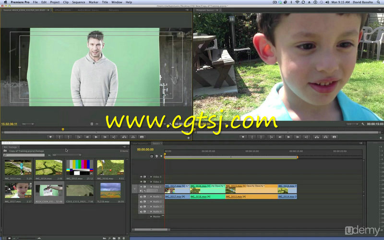The width and height of the screenshot is (384, 240).
Task: Select IMG_0013.mov thumbnail in bin
Action: point(18,167)
